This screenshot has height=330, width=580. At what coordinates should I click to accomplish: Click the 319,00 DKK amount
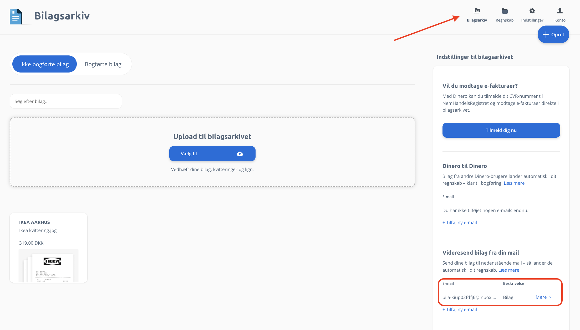[x=31, y=243]
